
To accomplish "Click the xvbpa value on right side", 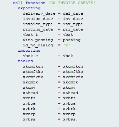I will point(69,104).
